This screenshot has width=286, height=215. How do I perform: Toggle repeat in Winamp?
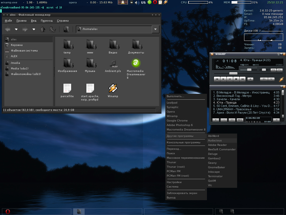pos(271,79)
